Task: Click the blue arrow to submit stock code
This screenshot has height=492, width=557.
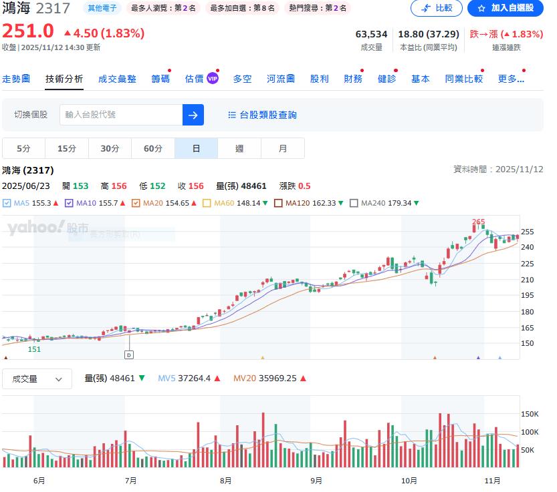Action: [x=193, y=114]
